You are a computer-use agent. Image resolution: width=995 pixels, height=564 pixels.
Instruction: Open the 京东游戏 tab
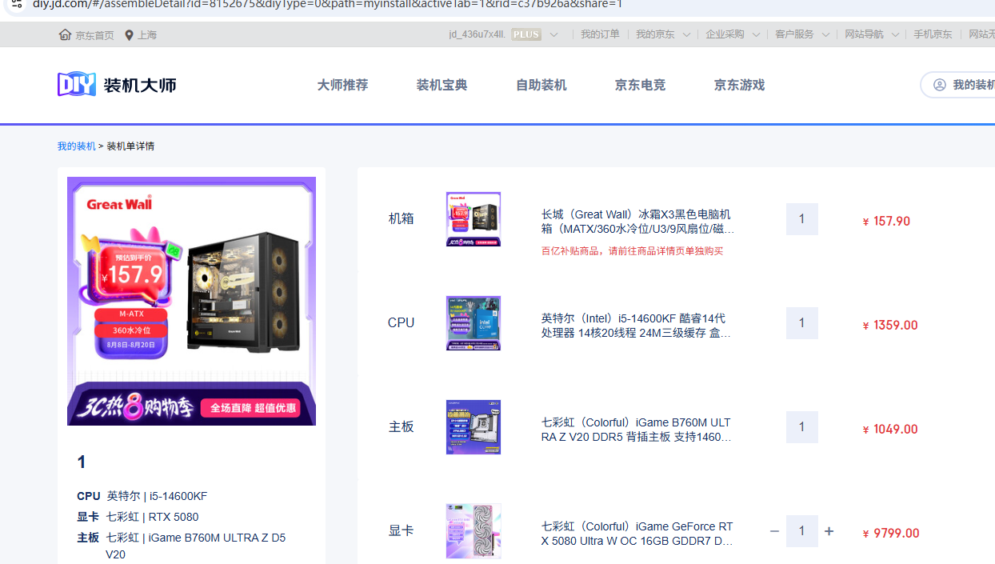739,85
